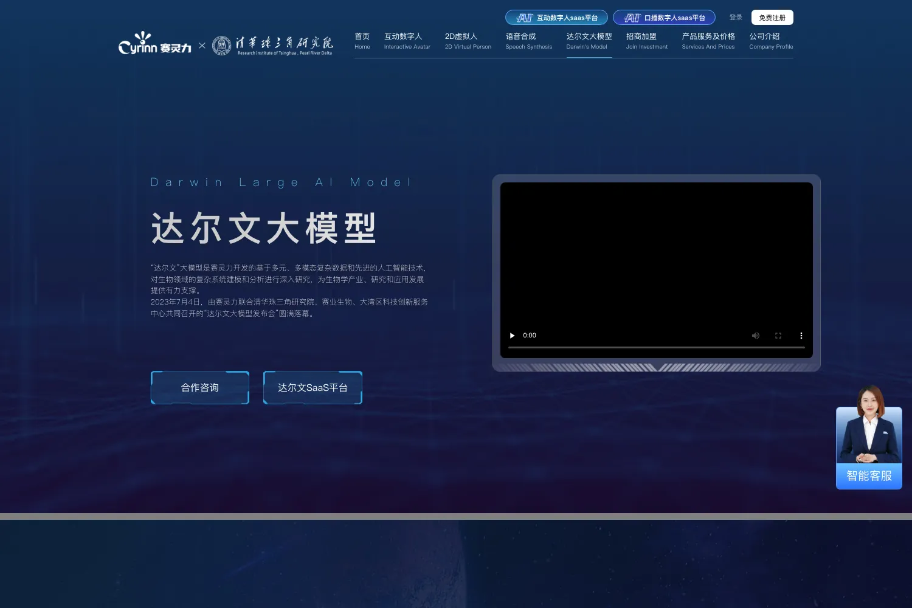Screen dimensions: 912x608
Task: Go to 首页 Home menu item
Action: tap(362, 41)
